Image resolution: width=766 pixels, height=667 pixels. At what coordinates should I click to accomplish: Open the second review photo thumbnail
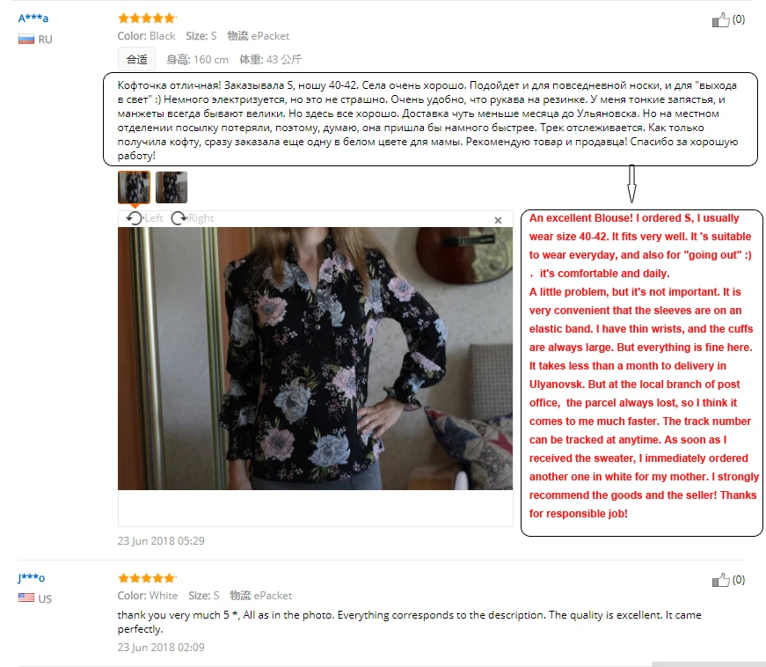click(171, 187)
